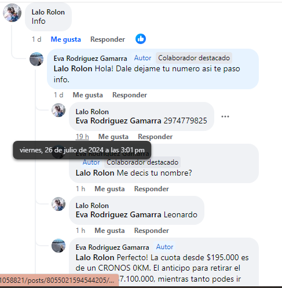
Task: Reply to Lalo Rolon's Info comment
Action: point(108,39)
